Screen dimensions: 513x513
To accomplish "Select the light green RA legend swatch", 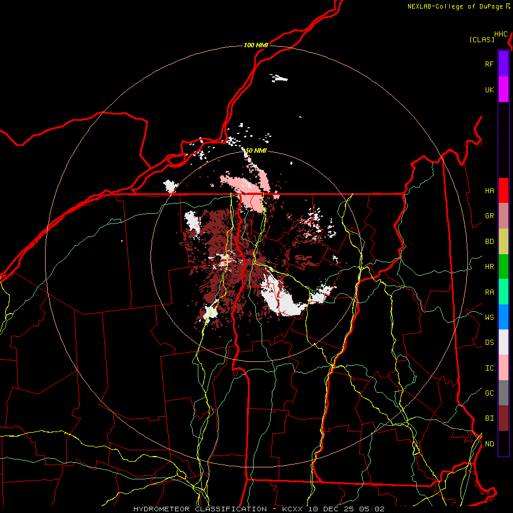I will tap(503, 292).
